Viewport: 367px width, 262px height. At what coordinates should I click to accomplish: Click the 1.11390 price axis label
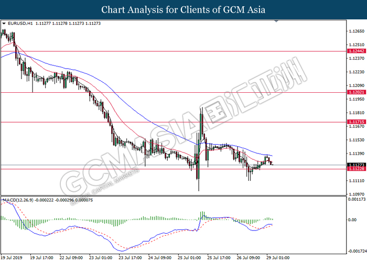(x=357, y=154)
